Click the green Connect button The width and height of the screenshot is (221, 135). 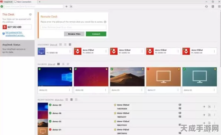pos(96,34)
